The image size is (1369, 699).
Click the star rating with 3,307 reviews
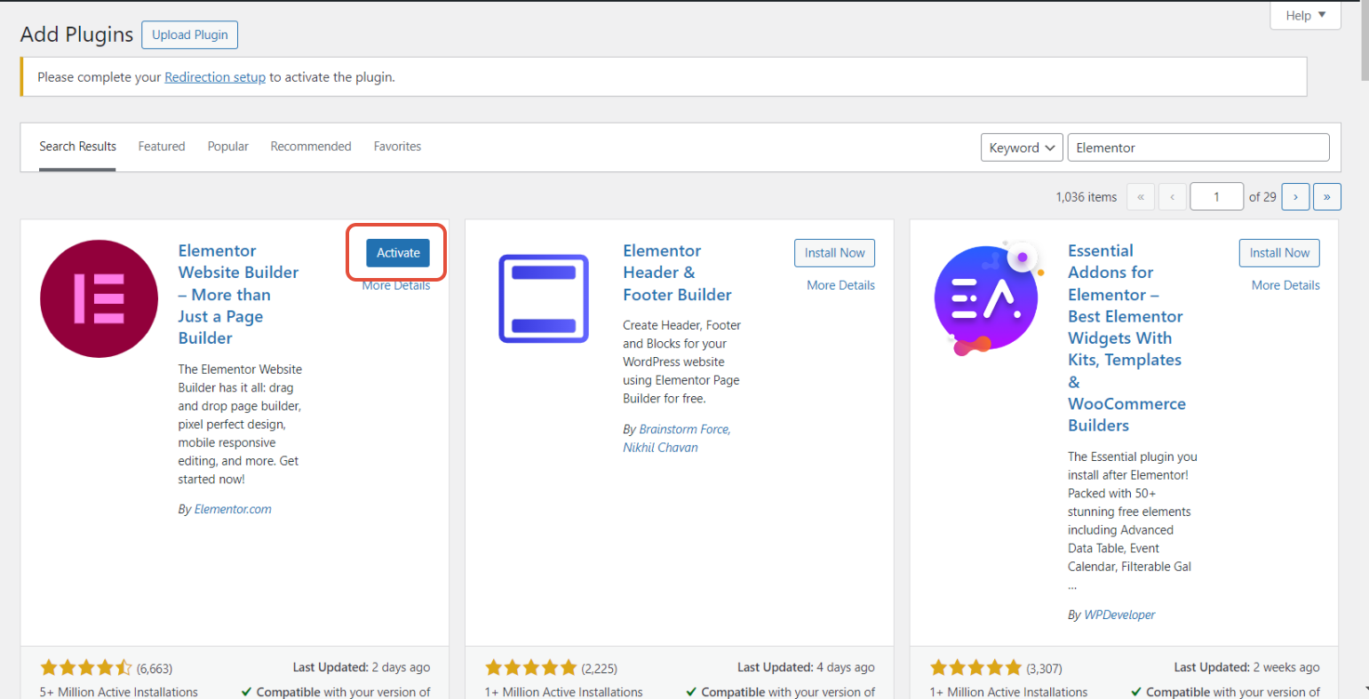976,668
